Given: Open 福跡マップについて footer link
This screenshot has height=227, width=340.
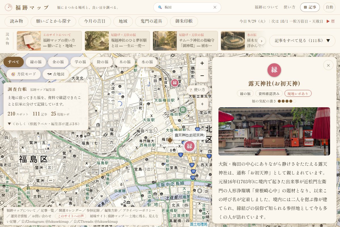Looking at the screenshot, I should (21, 210).
